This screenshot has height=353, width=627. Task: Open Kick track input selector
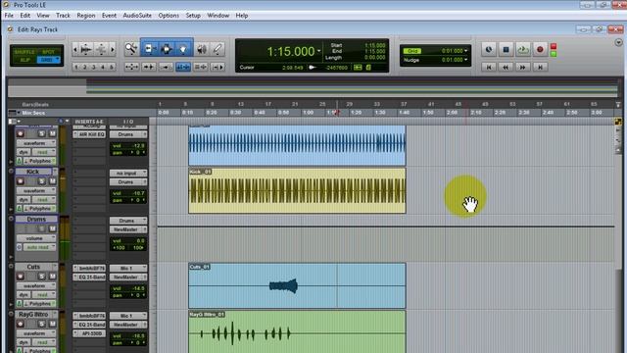coord(128,173)
